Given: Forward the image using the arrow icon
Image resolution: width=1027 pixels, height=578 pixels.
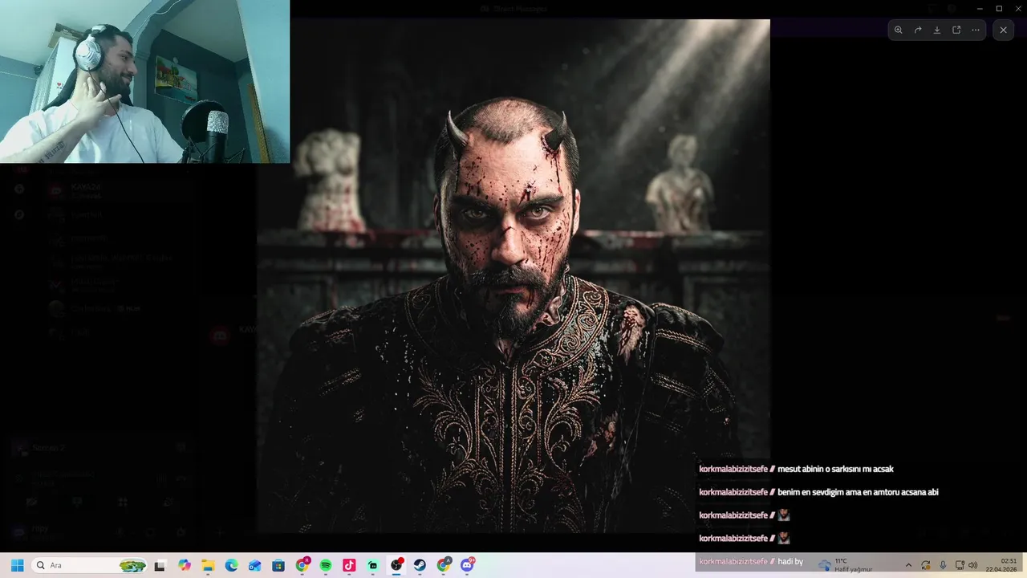Looking at the screenshot, I should point(918,30).
